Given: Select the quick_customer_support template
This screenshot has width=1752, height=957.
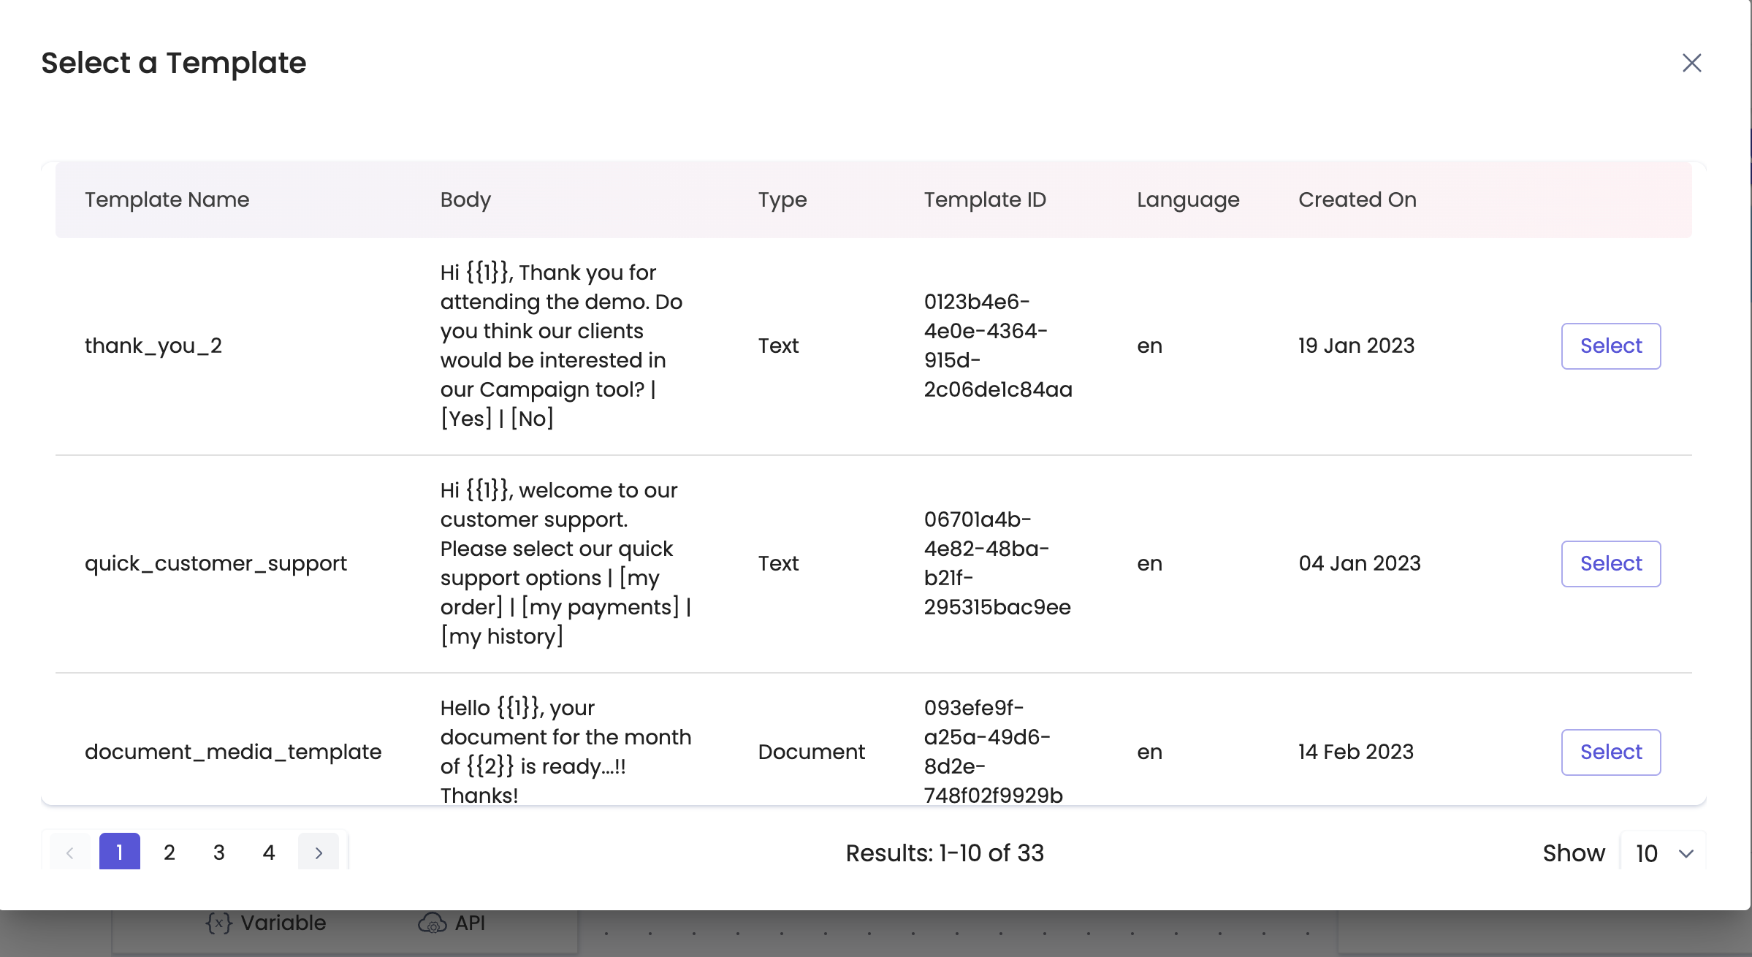Looking at the screenshot, I should coord(1610,564).
